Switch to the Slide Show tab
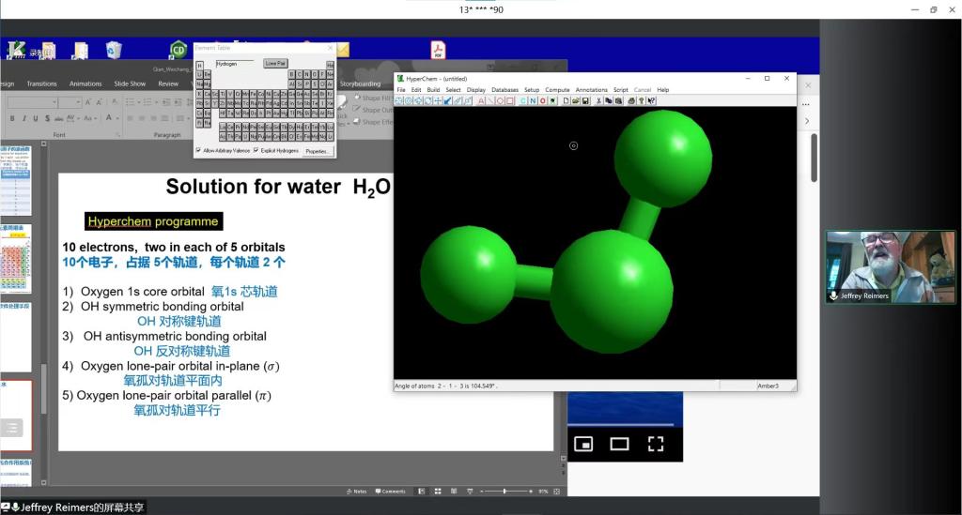The width and height of the screenshot is (962, 515). tap(130, 83)
